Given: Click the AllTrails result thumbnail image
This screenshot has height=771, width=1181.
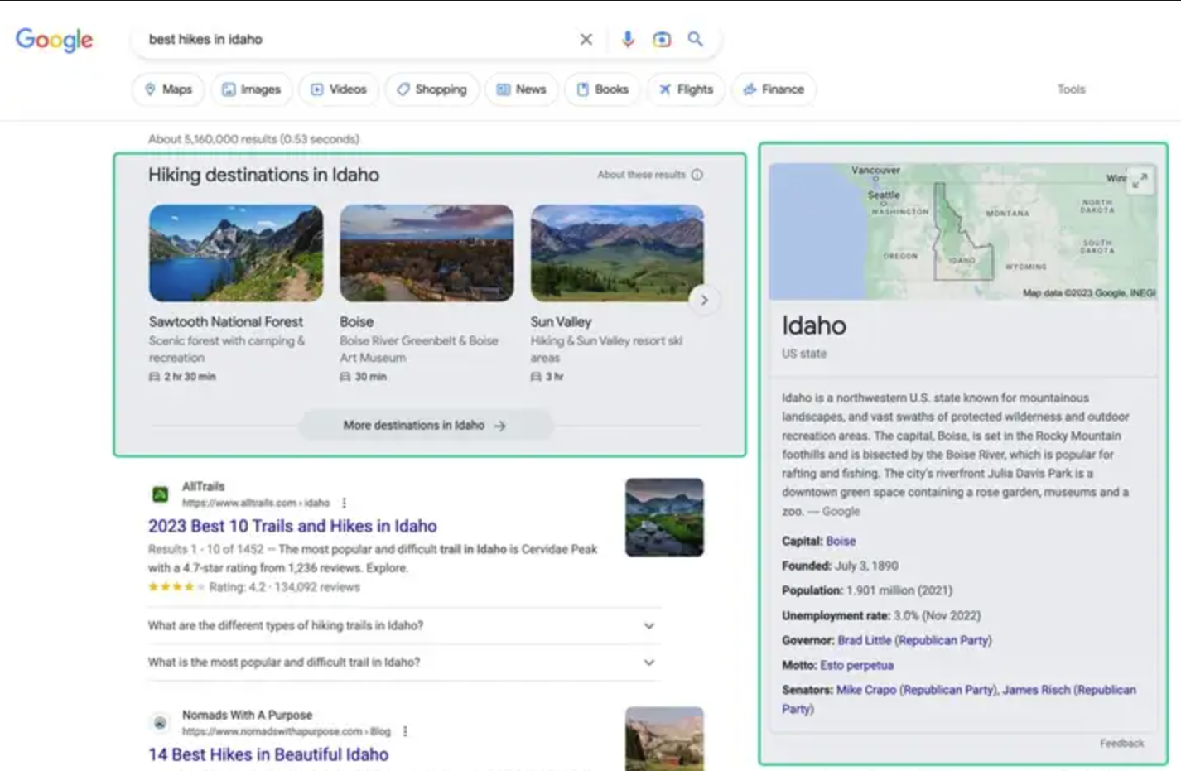Looking at the screenshot, I should pos(664,517).
